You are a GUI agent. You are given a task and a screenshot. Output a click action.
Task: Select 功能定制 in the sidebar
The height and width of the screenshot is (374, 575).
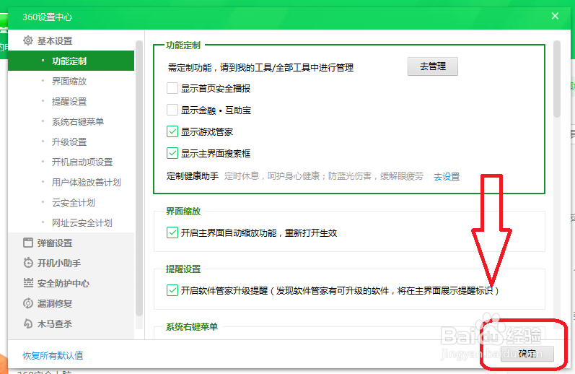pos(71,61)
